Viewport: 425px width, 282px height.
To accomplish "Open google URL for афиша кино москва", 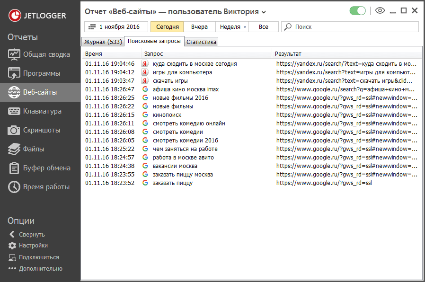I will pos(345,89).
